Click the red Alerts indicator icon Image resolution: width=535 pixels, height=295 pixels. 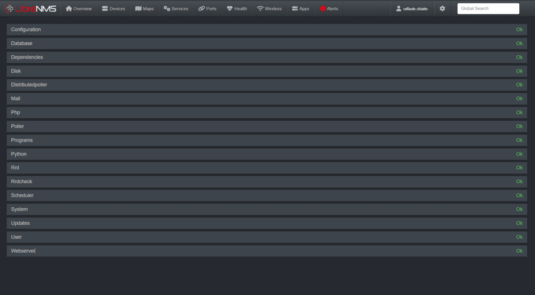point(322,9)
